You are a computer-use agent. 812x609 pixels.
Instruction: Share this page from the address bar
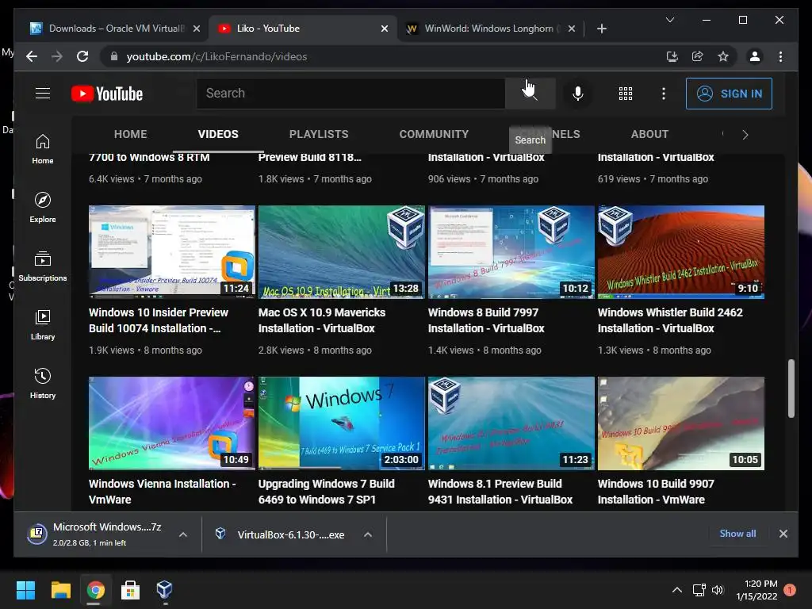pos(698,56)
